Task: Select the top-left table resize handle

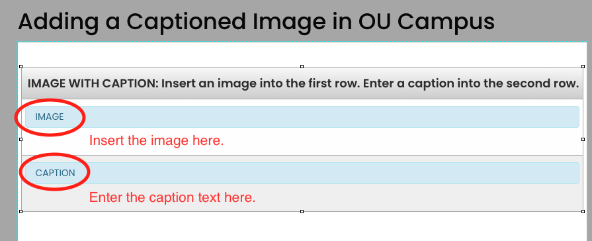Action: [x=21, y=66]
